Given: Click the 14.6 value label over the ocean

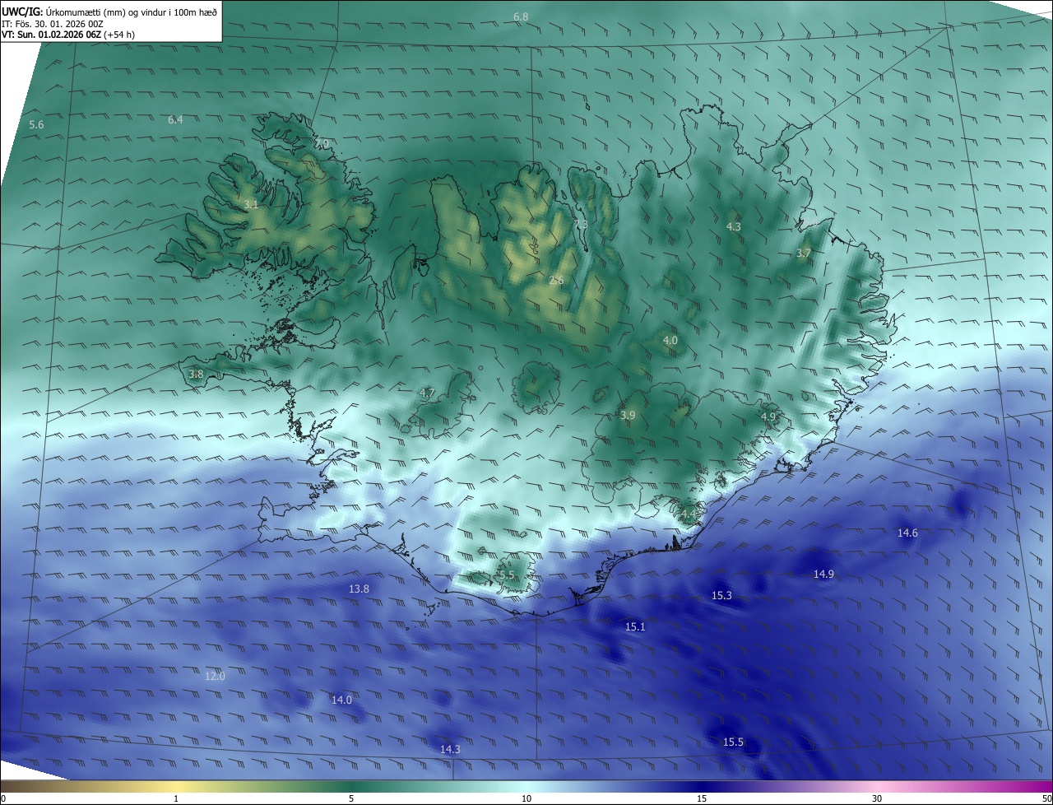Looking at the screenshot, I should pyautogui.click(x=907, y=533).
